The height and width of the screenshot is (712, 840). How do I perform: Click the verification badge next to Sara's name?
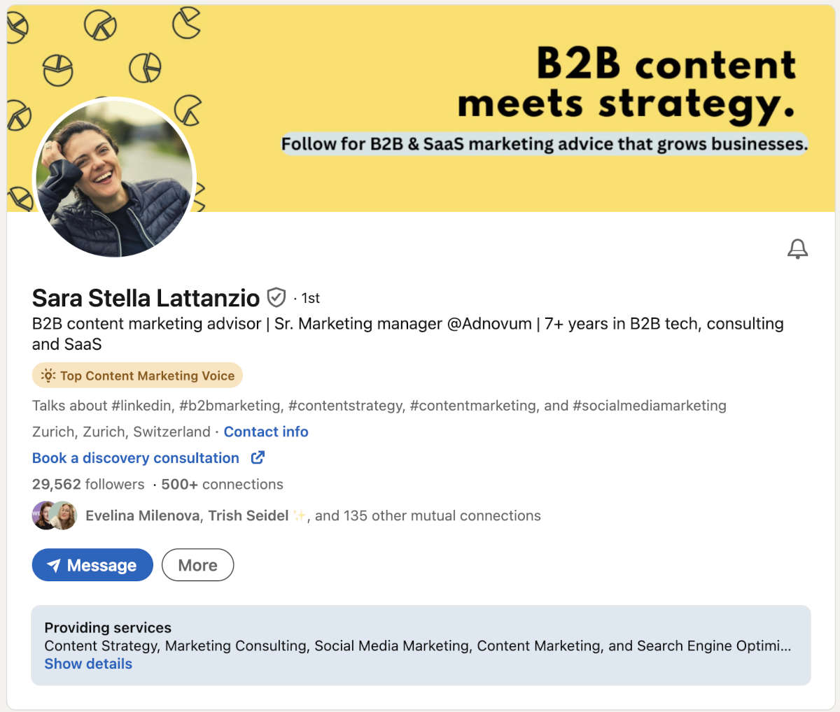point(276,298)
